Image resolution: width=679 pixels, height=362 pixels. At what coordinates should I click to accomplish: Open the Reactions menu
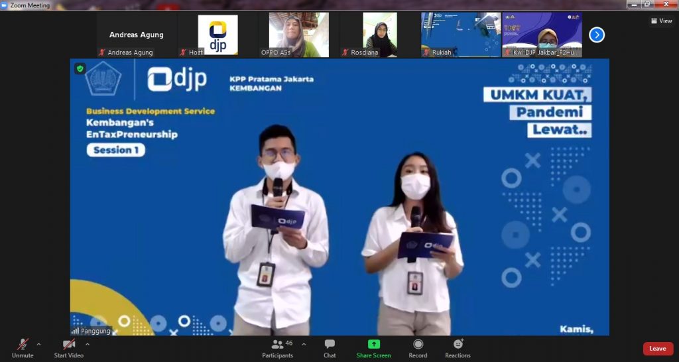(458, 349)
